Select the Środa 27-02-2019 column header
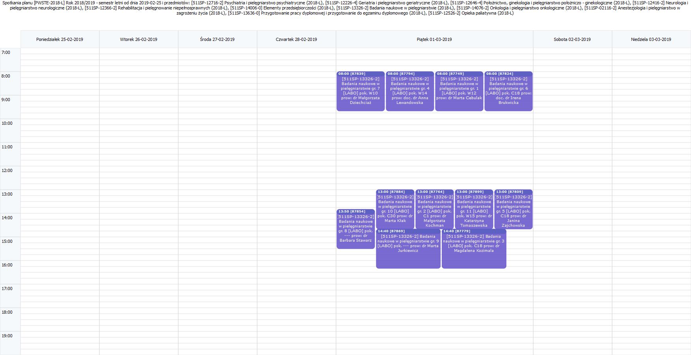This screenshot has width=691, height=355. point(218,39)
